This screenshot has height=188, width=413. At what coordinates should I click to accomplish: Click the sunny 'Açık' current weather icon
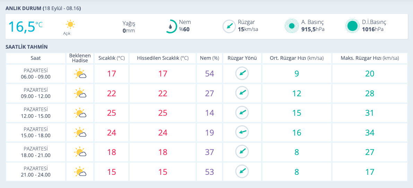[x=70, y=25]
